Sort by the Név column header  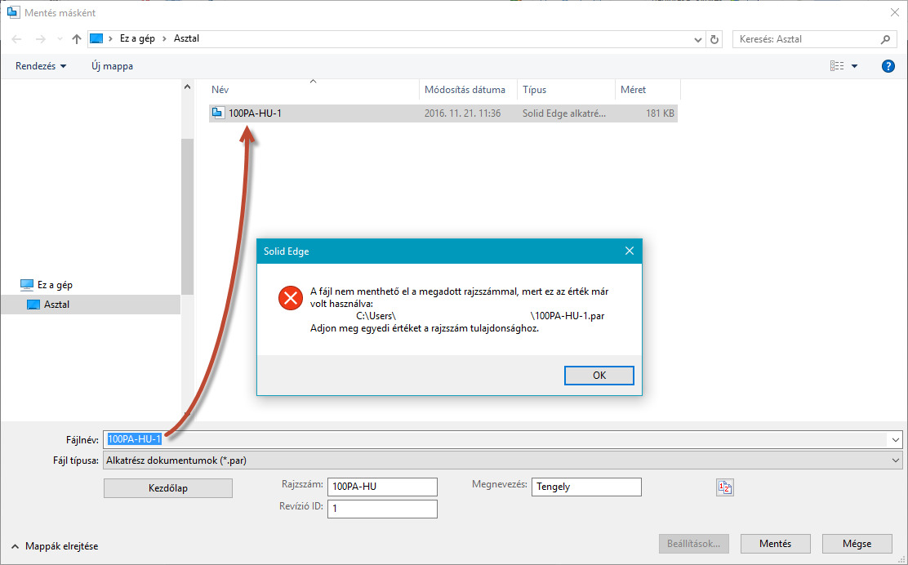(314, 90)
